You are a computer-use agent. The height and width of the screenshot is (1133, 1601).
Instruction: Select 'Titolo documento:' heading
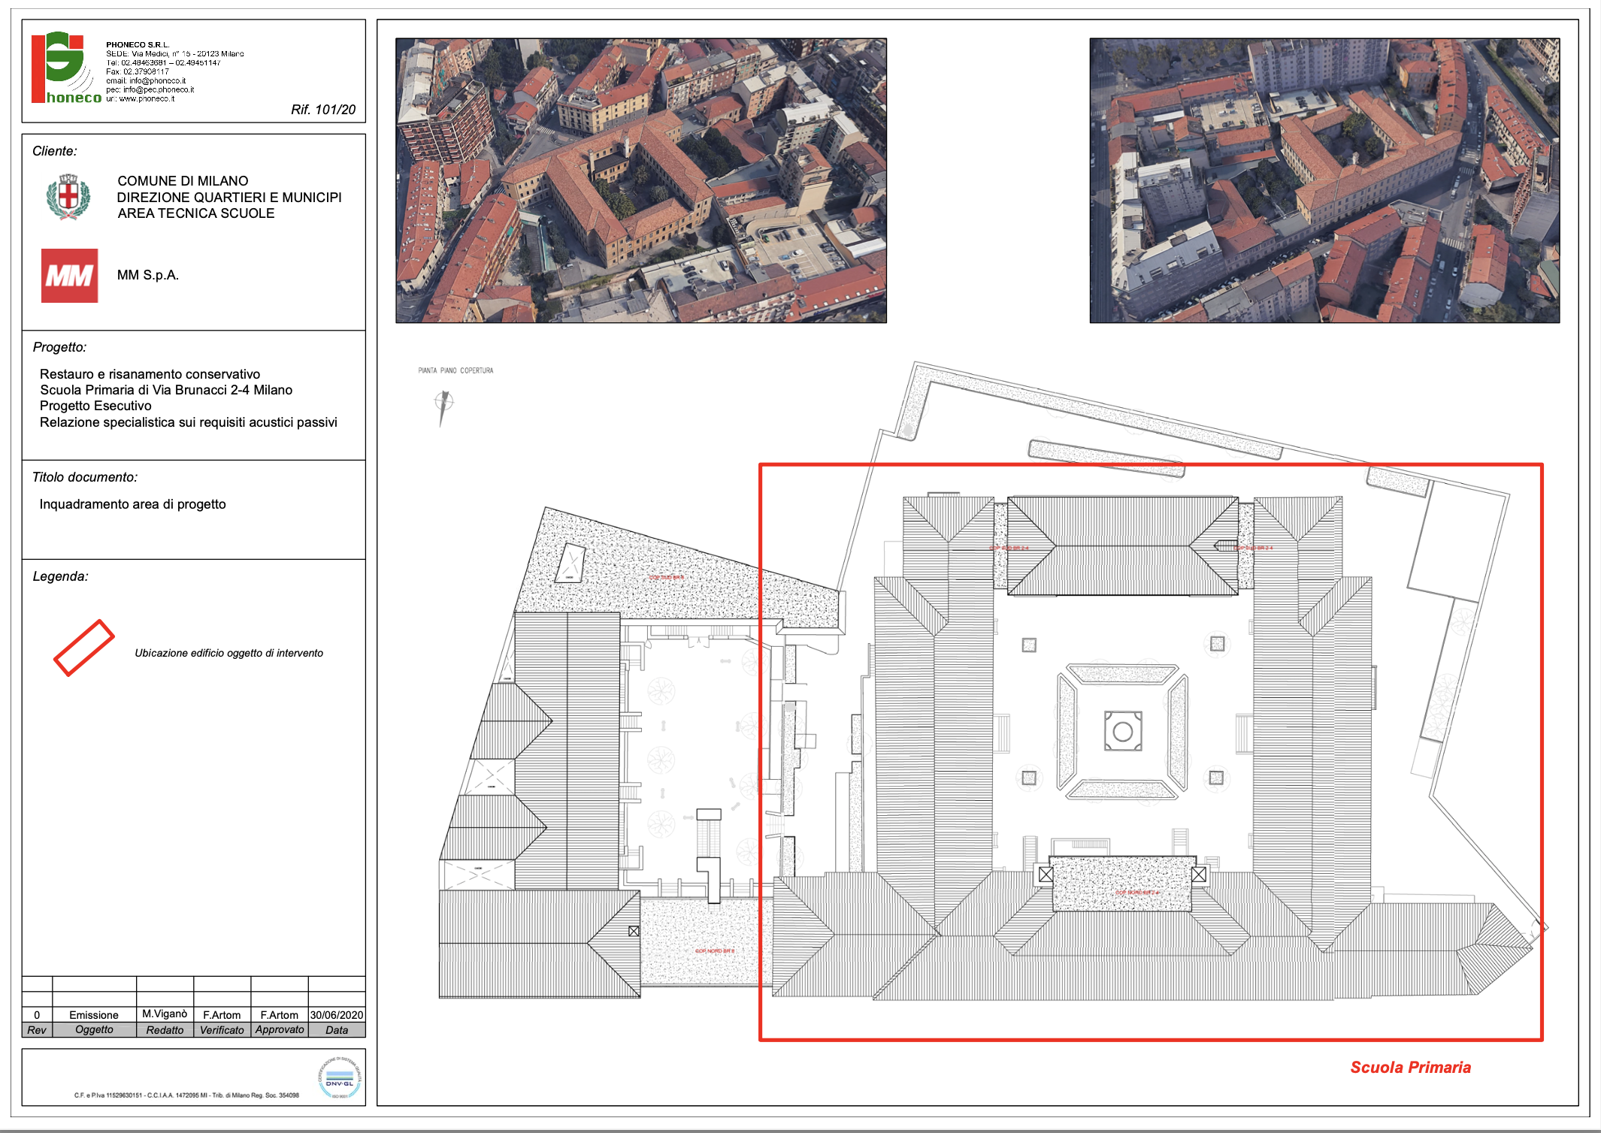click(x=85, y=477)
